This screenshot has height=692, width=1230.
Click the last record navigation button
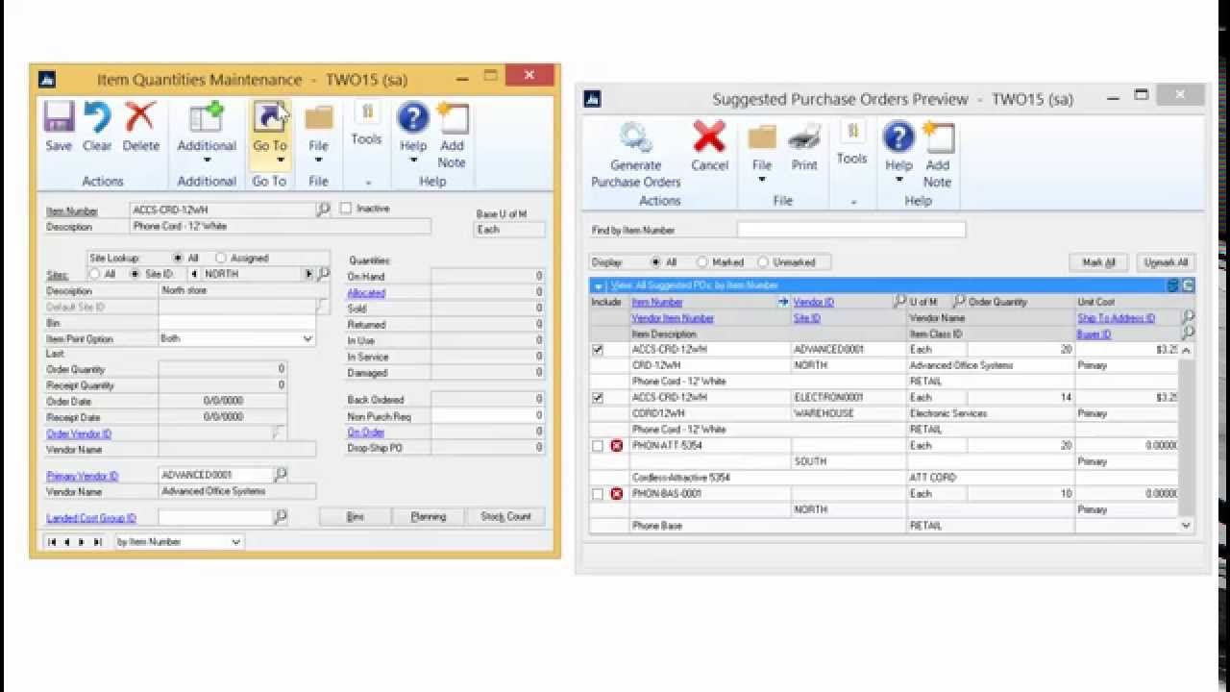(x=97, y=542)
